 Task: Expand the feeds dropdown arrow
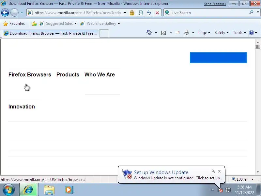click(171, 33)
